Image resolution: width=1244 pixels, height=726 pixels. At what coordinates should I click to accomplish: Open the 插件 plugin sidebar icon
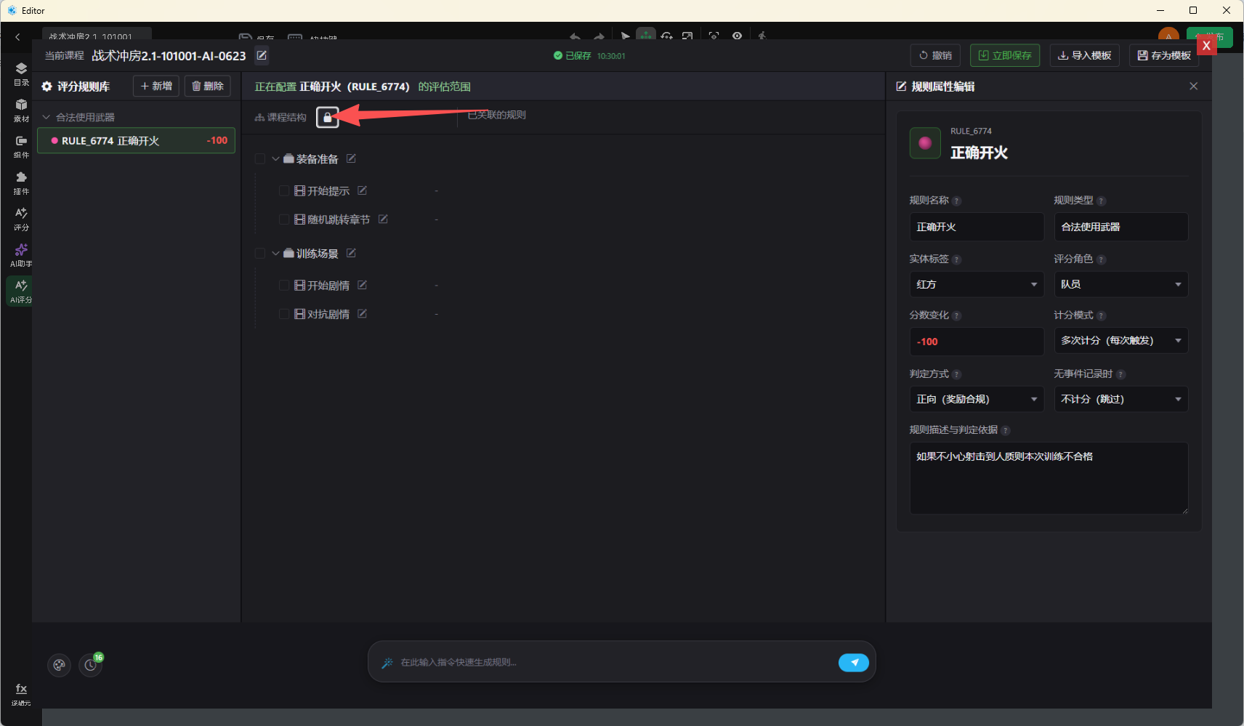[21, 182]
